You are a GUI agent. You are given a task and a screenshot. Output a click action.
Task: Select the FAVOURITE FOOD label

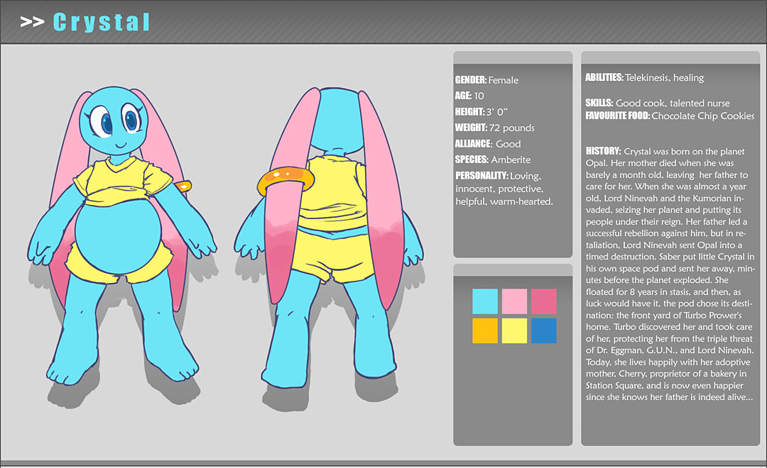(x=617, y=116)
